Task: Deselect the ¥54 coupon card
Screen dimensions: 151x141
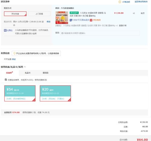Action: coord(20,93)
